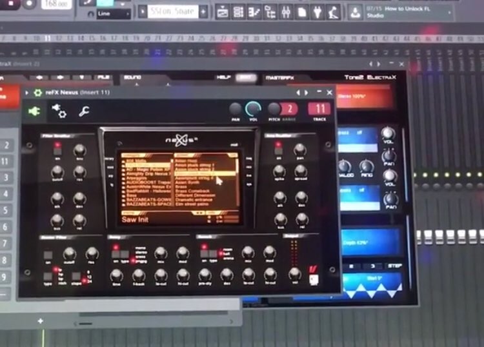Toggle the Master Filter on button
Image resolution: width=484 pixels, height=347 pixels.
pyautogui.click(x=48, y=255)
